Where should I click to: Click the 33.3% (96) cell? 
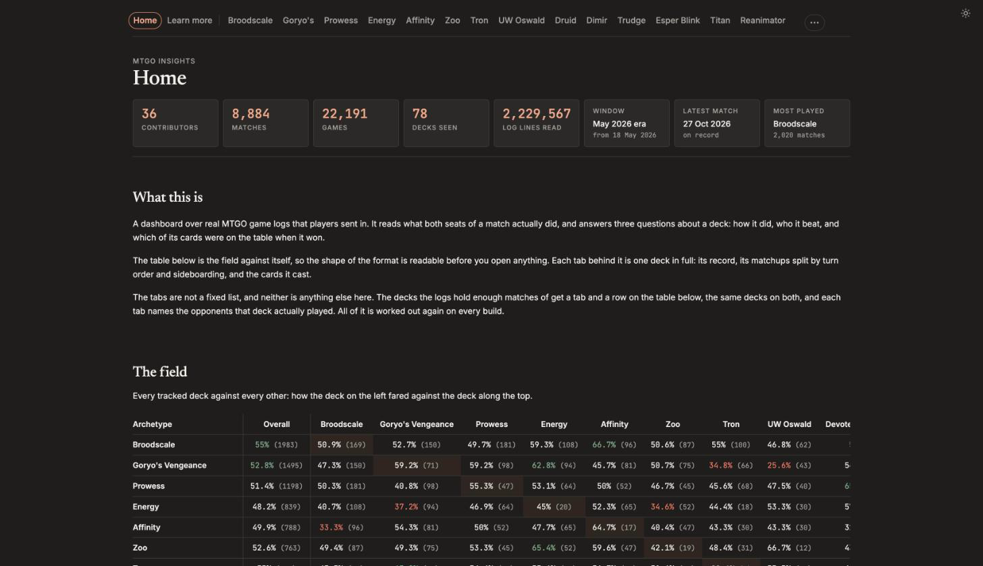pyautogui.click(x=342, y=528)
